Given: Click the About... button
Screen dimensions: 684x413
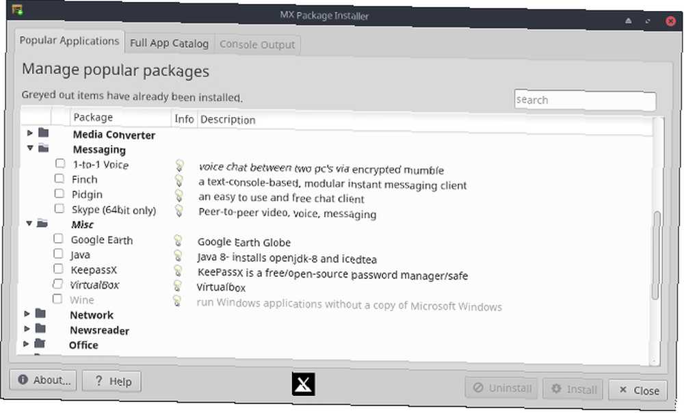Looking at the screenshot, I should (43, 380).
